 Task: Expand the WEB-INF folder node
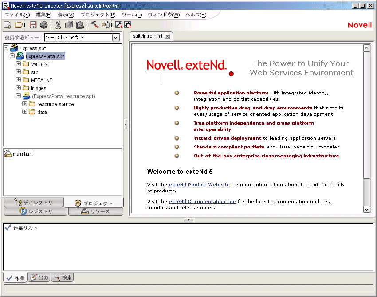tap(18, 64)
